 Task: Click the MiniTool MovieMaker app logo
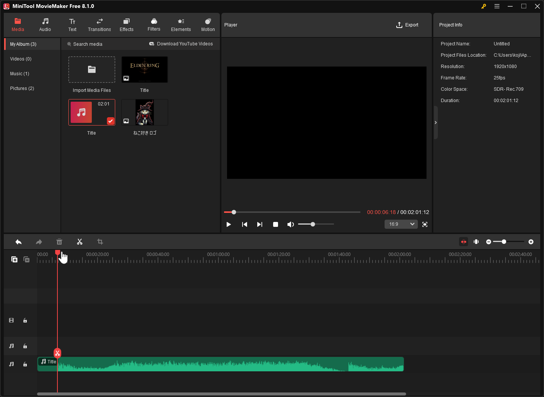6,6
